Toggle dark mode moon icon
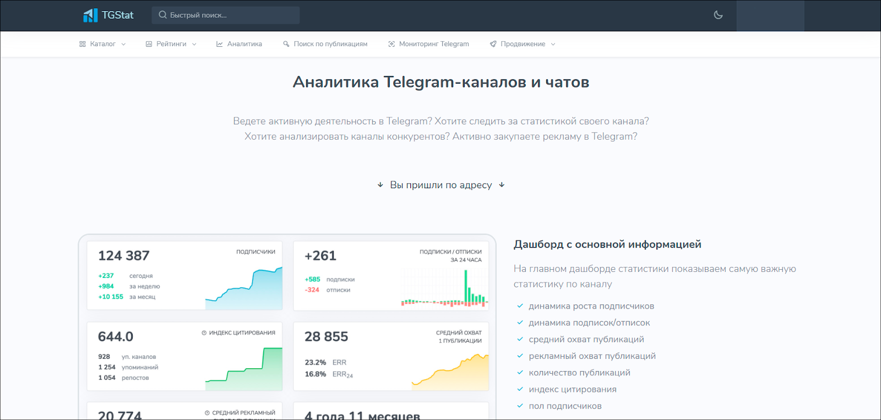The width and height of the screenshot is (881, 420). point(718,15)
